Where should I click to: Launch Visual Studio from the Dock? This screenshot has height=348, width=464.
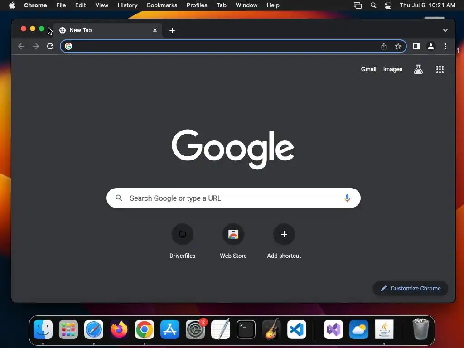pos(333,329)
